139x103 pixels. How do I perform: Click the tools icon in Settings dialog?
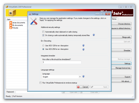pyautogui.click(x=34, y=21)
